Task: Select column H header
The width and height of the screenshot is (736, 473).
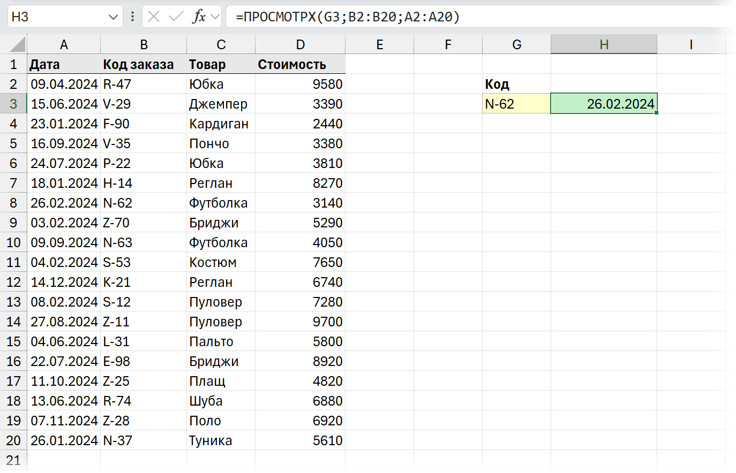Action: click(604, 44)
